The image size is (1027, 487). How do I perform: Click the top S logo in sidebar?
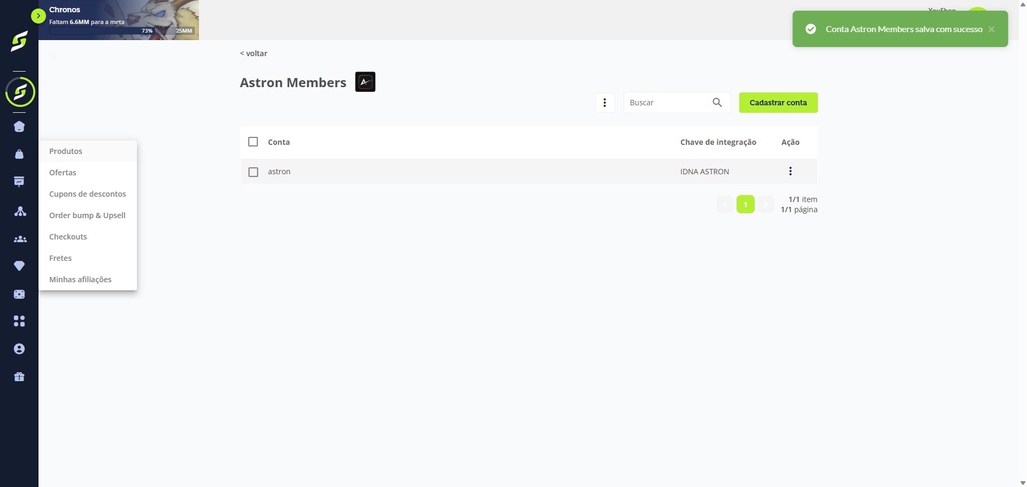pyautogui.click(x=19, y=41)
